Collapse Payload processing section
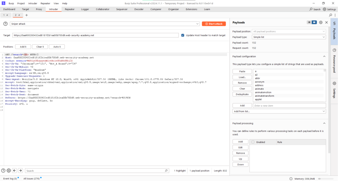 (x=324, y=124)
